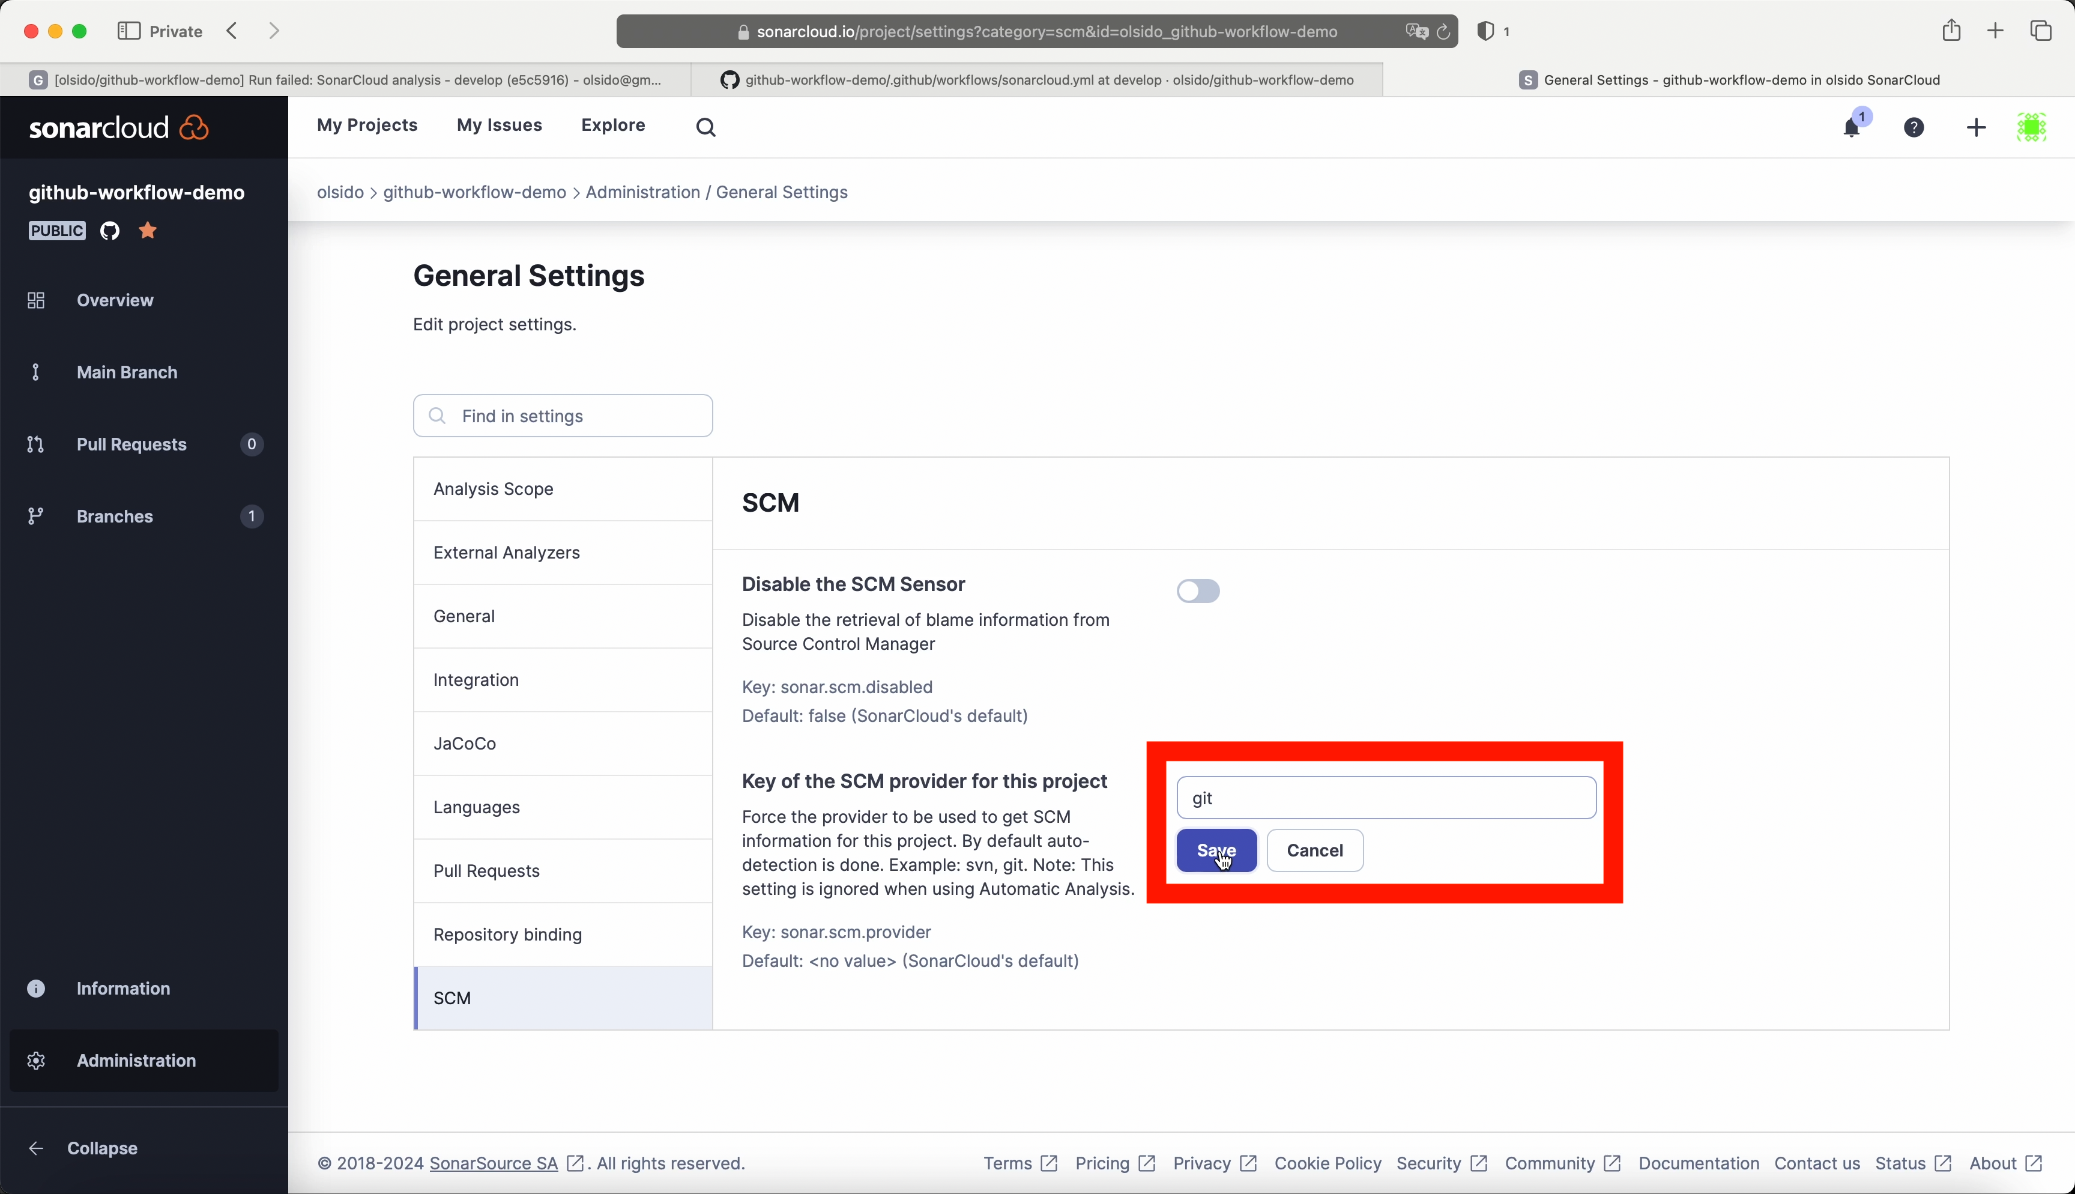Click the plus icon to create new project
Image resolution: width=2075 pixels, height=1194 pixels.
point(1976,127)
